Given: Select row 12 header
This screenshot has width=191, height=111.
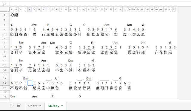Looking at the screenshot, I should click(x=4, y=65).
